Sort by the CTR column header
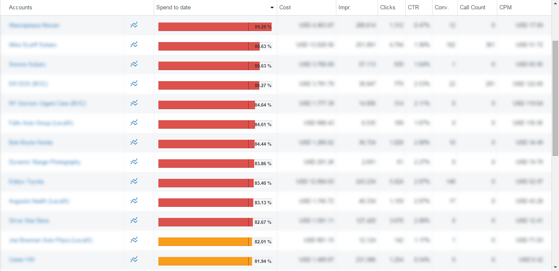Viewport: 559px width, 271px height. click(x=413, y=7)
